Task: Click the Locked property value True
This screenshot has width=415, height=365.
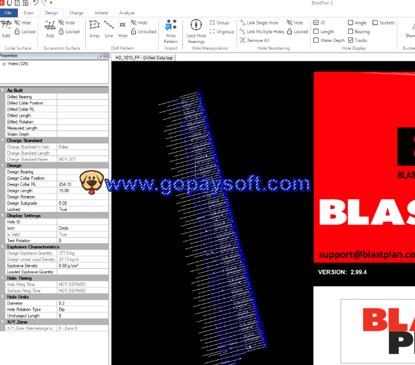Action: pos(83,209)
